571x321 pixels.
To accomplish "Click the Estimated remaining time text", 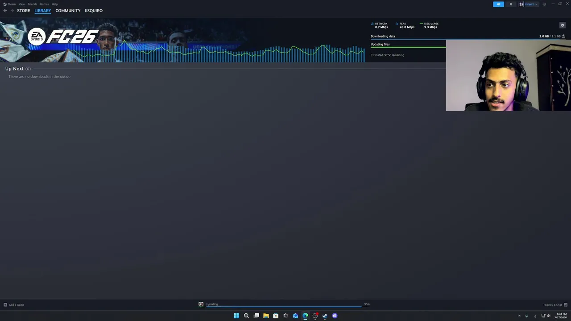I will (x=387, y=55).
